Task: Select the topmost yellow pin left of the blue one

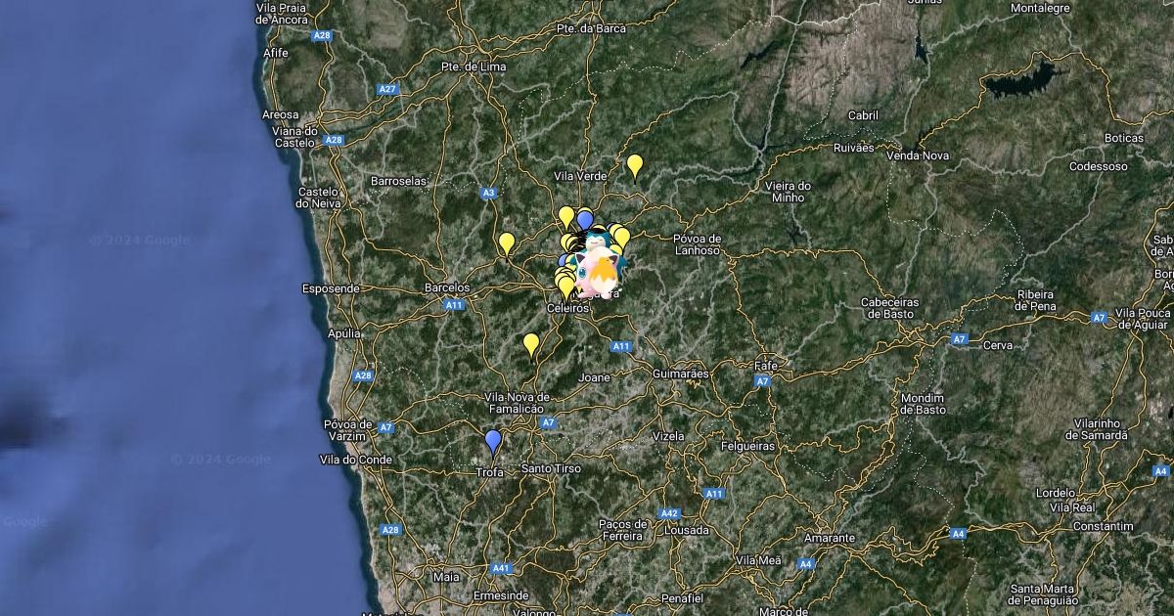Action: (x=566, y=216)
